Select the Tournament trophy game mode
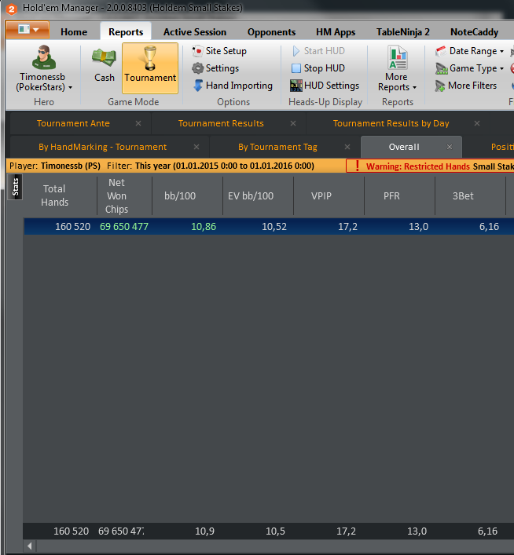The height and width of the screenshot is (555, 514). (150, 68)
